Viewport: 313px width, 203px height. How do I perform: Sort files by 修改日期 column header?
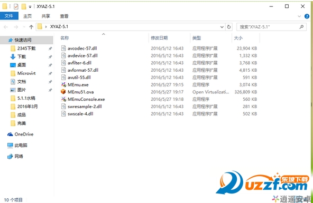pos(159,38)
